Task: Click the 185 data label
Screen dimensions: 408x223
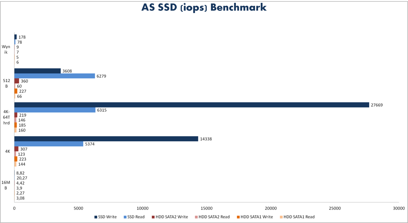Action: [22, 125]
